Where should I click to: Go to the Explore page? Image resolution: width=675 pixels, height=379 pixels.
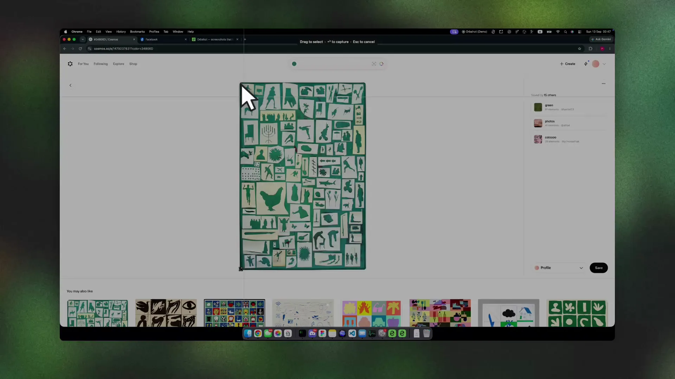[118, 64]
